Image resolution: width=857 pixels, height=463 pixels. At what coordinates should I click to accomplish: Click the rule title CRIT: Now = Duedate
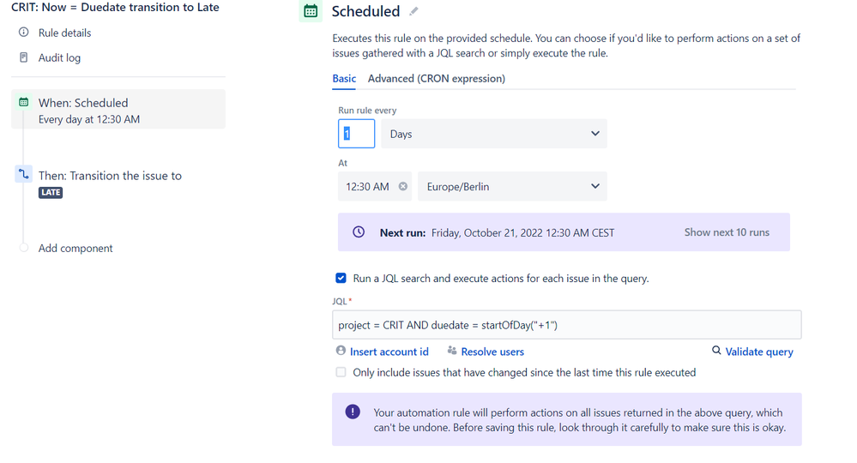tap(115, 7)
